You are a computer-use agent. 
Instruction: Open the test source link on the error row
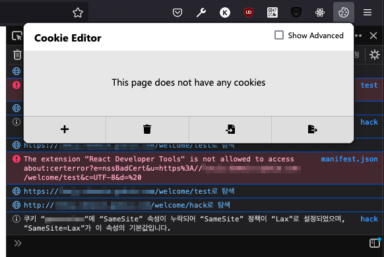click(369, 85)
